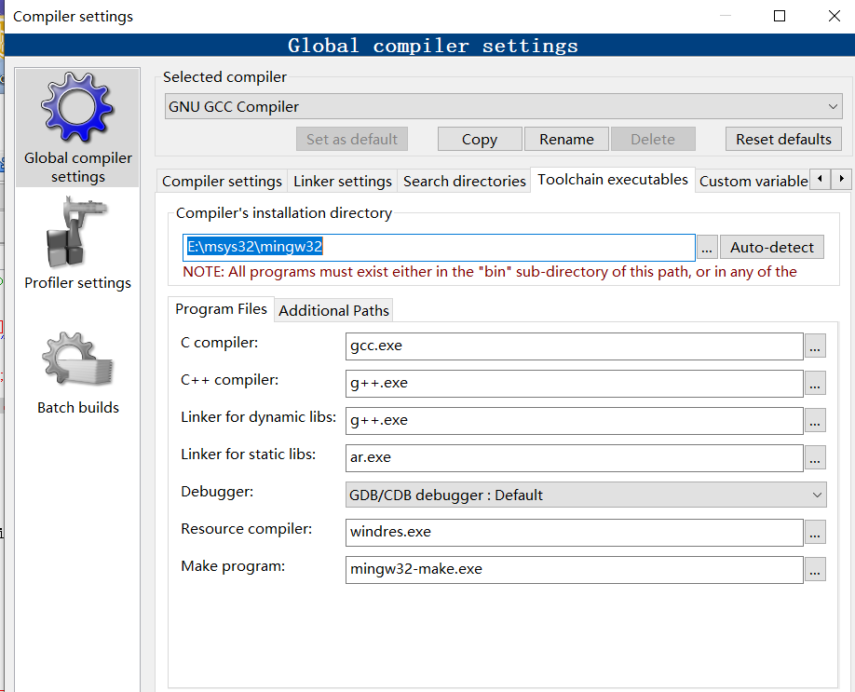
Task: Open the Search directories tab
Action: [x=464, y=180]
